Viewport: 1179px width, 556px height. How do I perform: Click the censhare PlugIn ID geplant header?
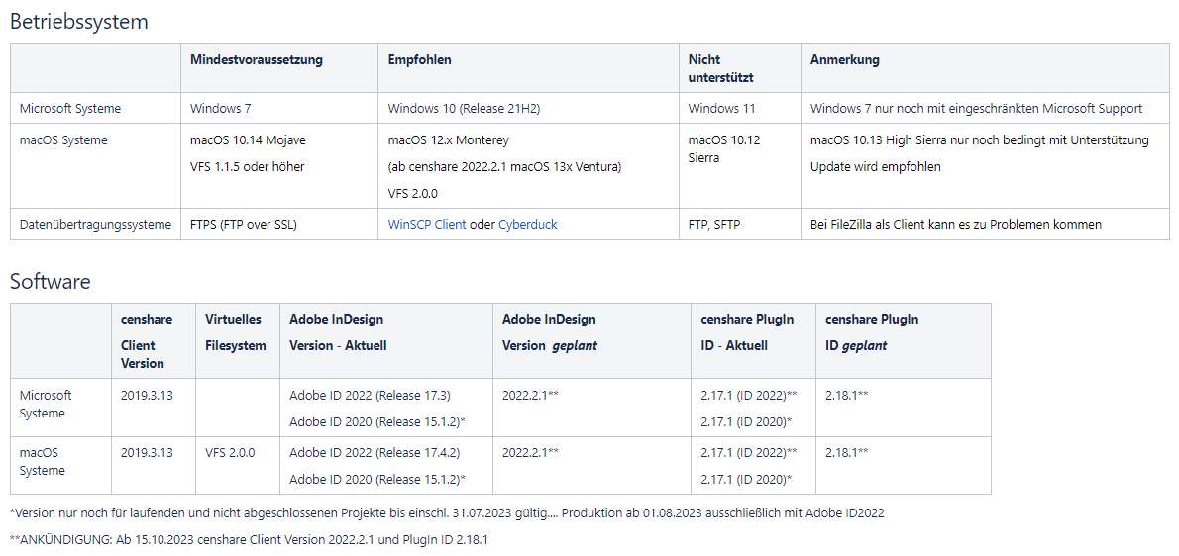[x=872, y=332]
